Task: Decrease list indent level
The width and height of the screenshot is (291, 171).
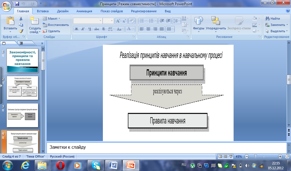Action: pos(162,21)
